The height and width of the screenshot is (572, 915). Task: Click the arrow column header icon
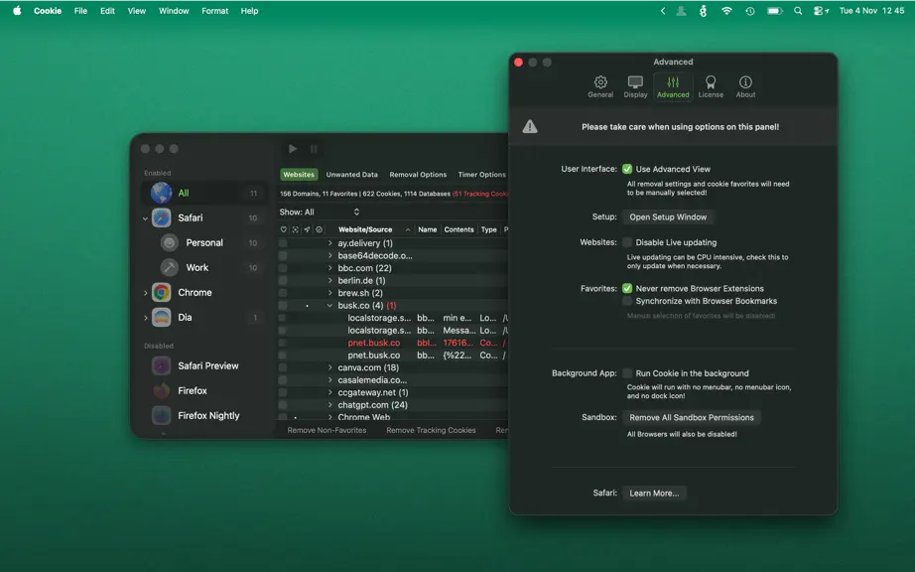point(307,229)
